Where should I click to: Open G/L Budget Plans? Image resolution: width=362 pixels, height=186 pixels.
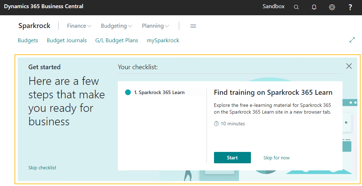tap(117, 40)
